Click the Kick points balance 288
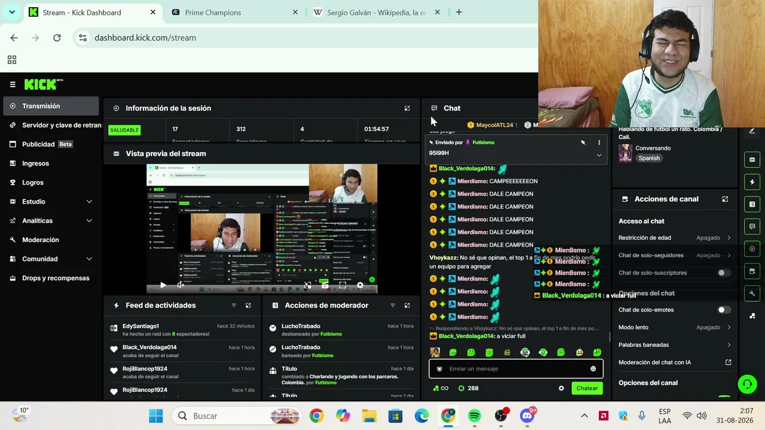 pos(468,388)
